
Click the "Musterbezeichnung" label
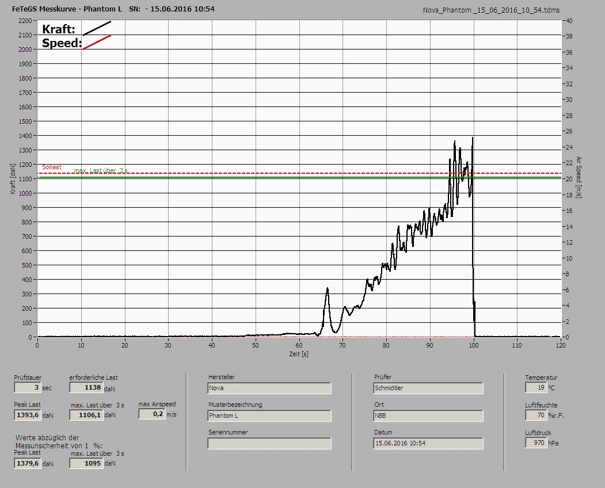pos(235,405)
